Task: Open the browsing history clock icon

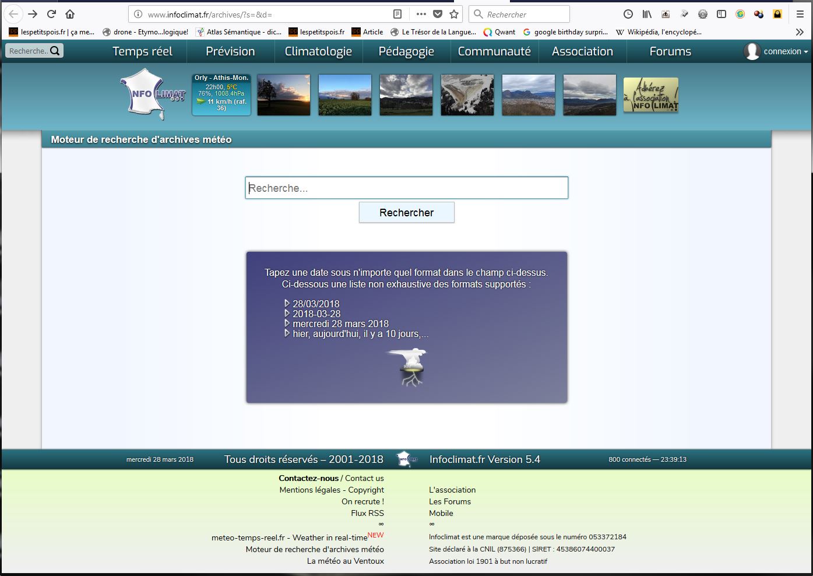Action: click(628, 14)
